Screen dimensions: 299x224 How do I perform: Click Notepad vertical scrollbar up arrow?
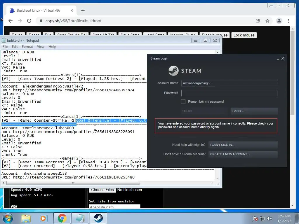click(217, 52)
